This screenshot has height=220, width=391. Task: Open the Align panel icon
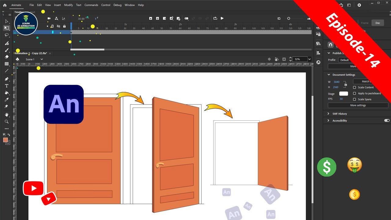click(318, 53)
